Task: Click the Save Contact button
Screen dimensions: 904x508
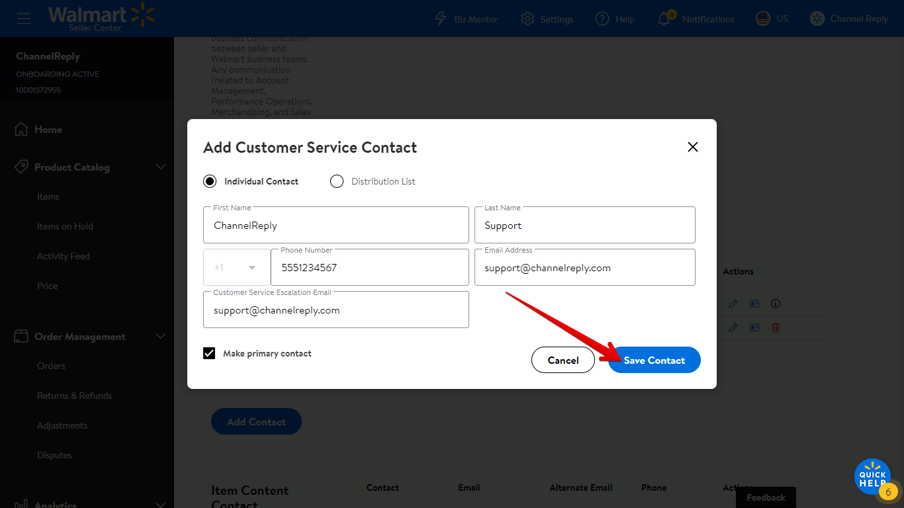Action: point(655,360)
